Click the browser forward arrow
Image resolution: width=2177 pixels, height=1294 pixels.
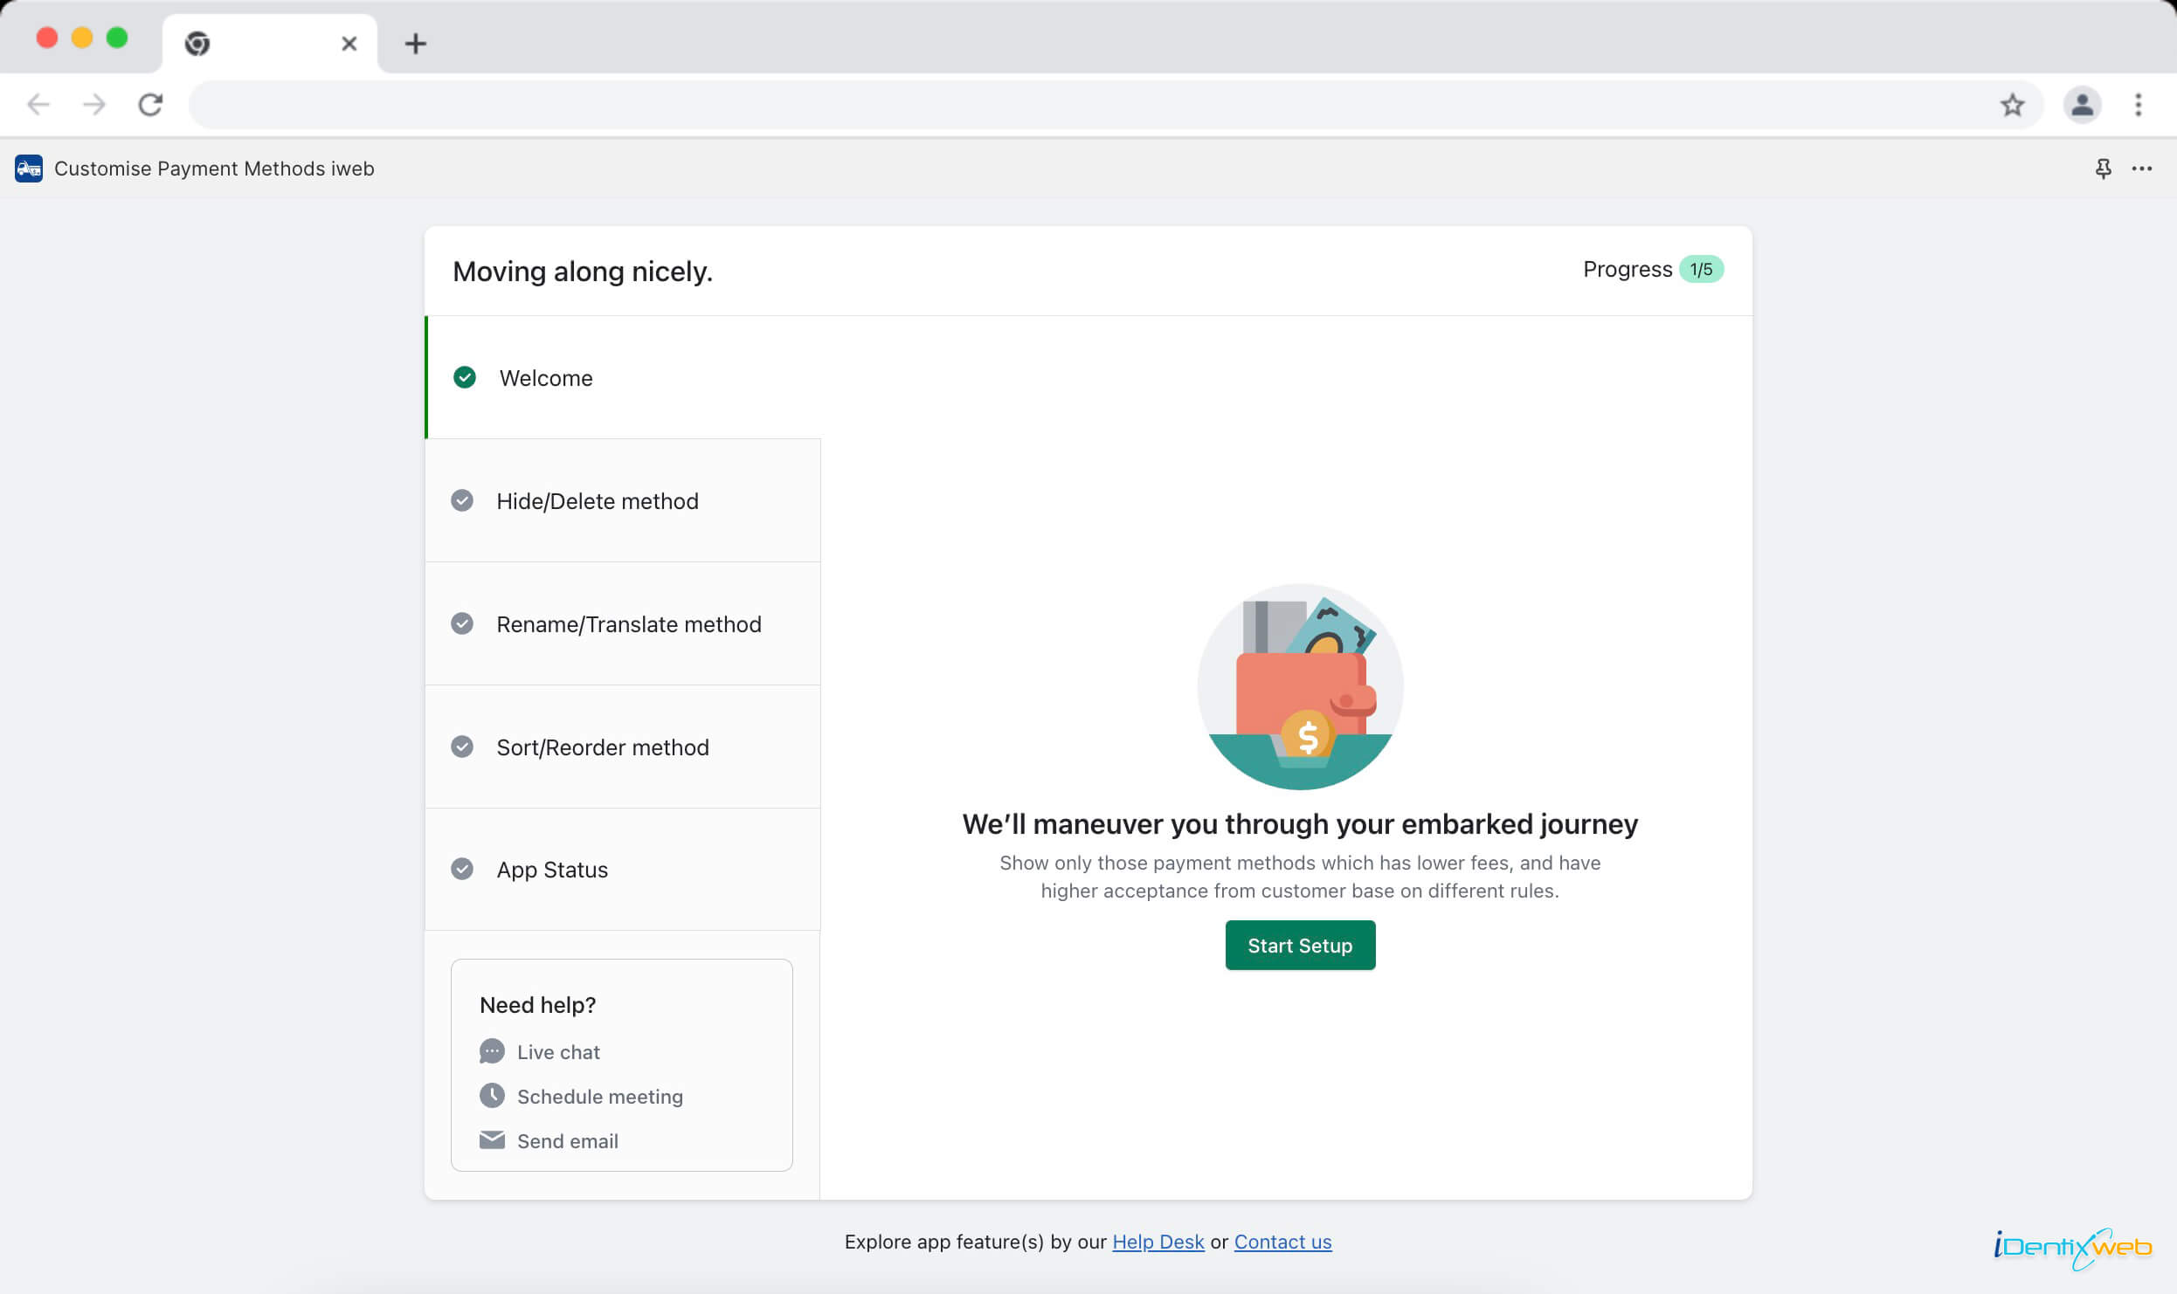click(93, 105)
